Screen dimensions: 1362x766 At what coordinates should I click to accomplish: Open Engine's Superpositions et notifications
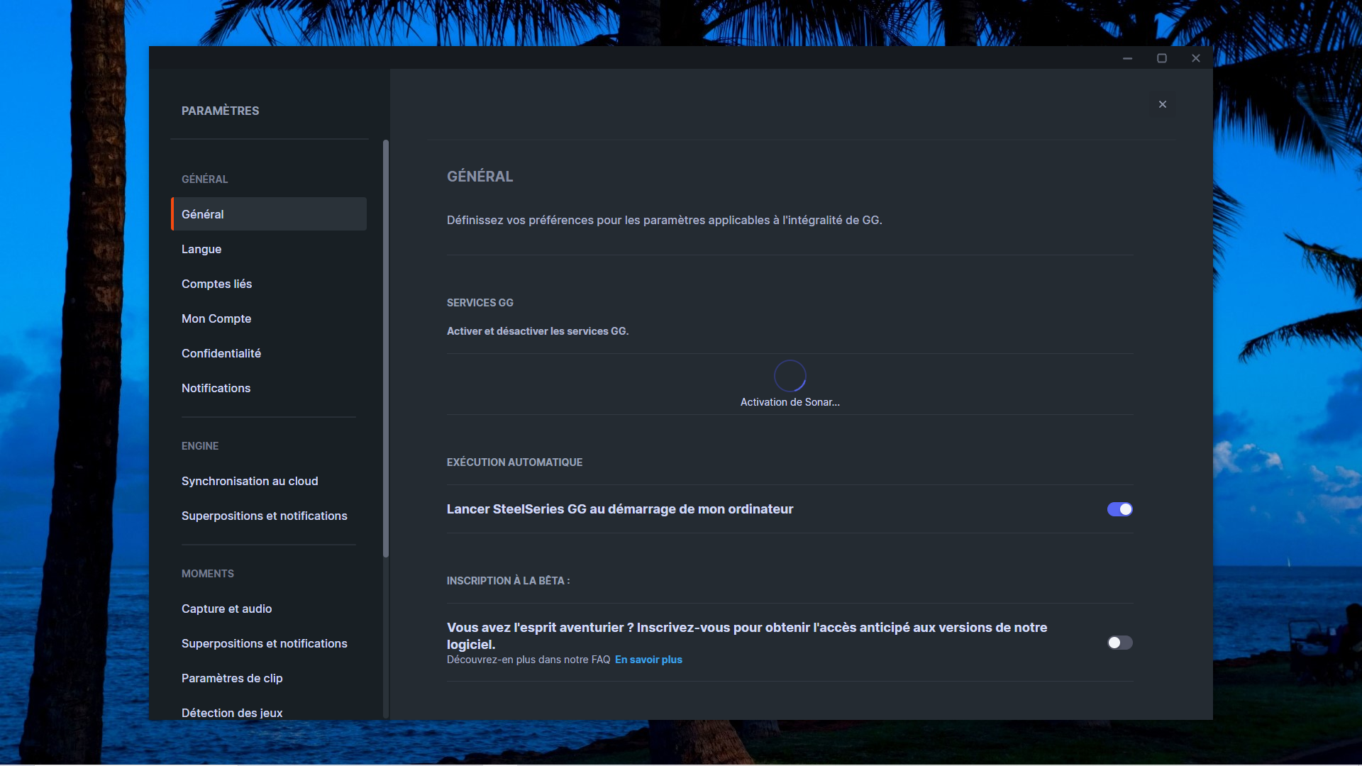[269, 516]
